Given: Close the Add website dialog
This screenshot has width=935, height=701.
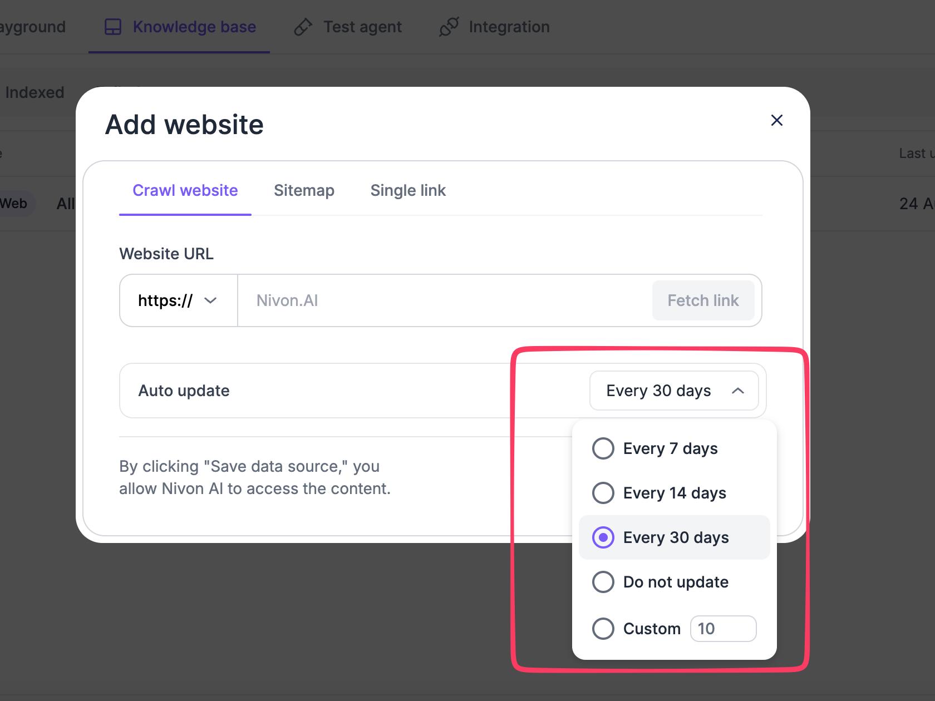Looking at the screenshot, I should pos(777,120).
